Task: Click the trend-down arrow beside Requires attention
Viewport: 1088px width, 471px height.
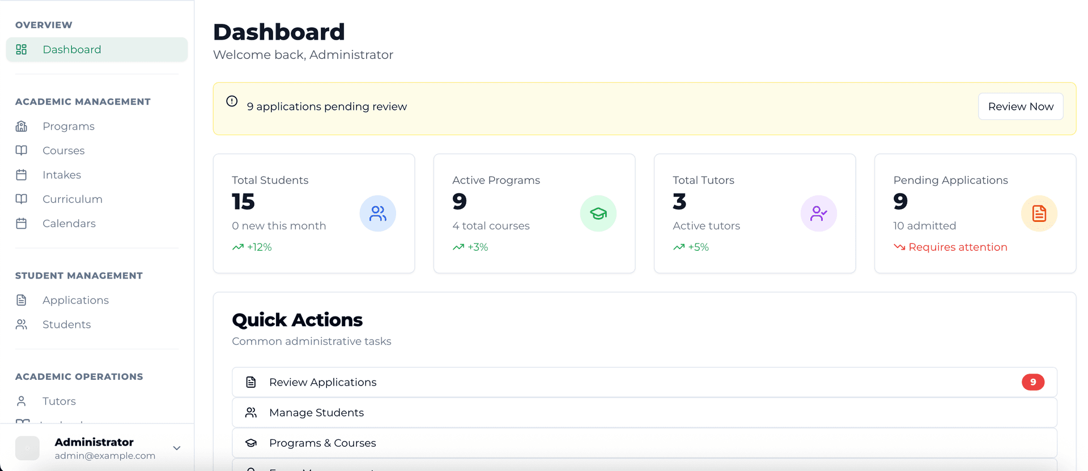Action: click(899, 247)
